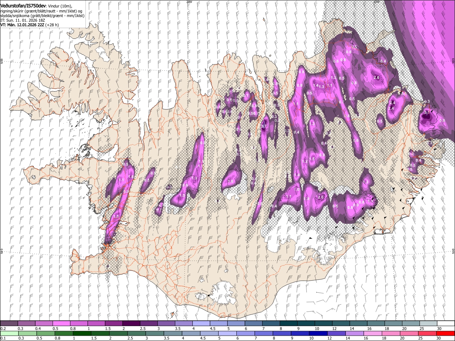
Task: Select the dark teal 9–10 top-row legend swatch
Action: click(x=306, y=324)
